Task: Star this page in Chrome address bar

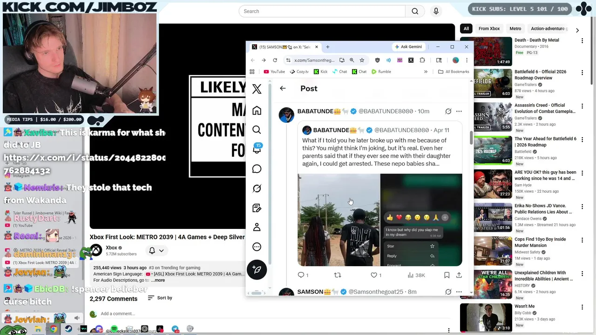Action: [361, 60]
